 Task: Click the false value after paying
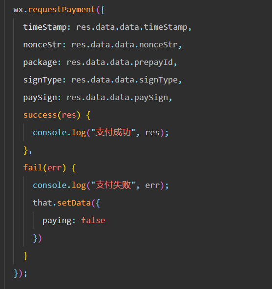(93, 221)
